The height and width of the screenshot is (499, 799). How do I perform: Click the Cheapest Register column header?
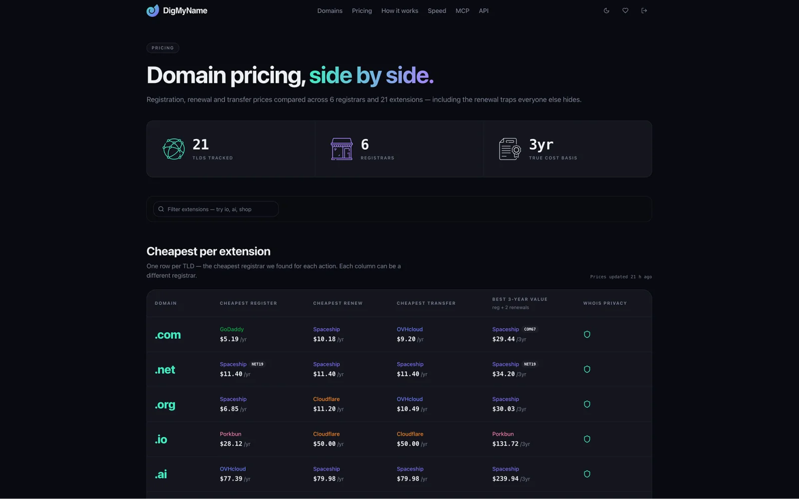pyautogui.click(x=249, y=303)
